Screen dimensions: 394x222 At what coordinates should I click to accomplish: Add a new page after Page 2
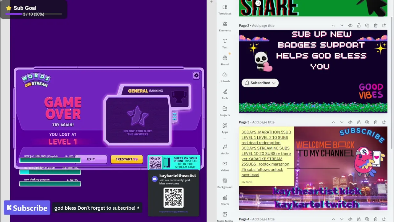tap(384, 26)
